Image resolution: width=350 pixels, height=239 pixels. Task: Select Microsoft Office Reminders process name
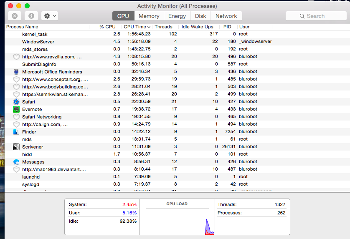pyautogui.click(x=52, y=72)
